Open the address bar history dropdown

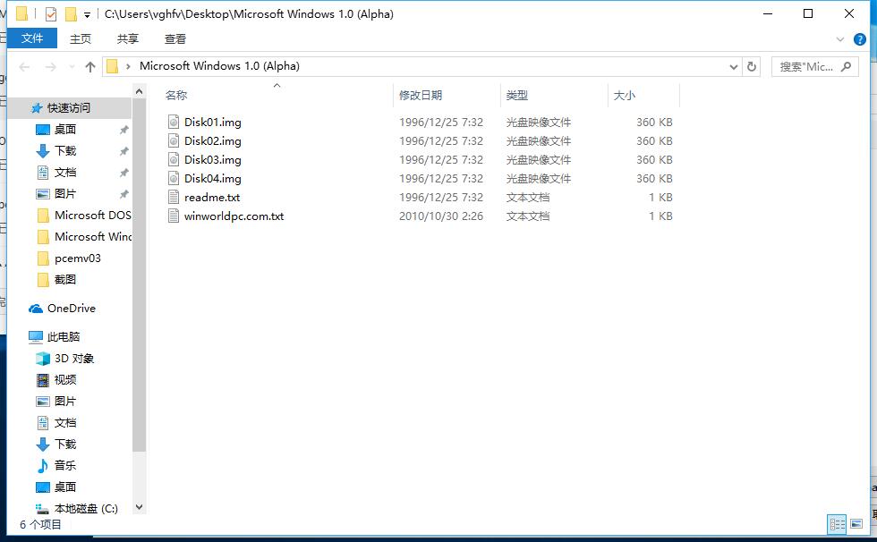(x=733, y=67)
